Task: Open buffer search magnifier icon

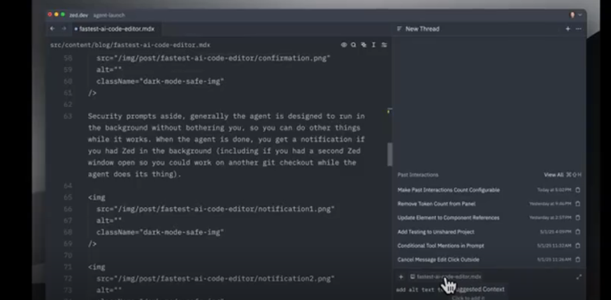Action: pos(354,45)
